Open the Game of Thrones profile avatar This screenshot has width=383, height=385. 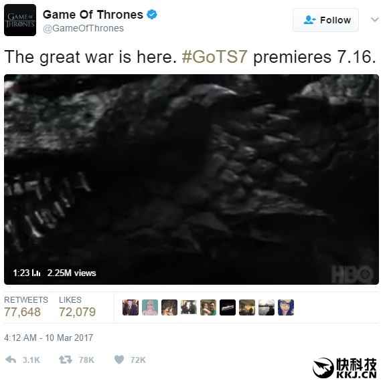pyautogui.click(x=20, y=20)
